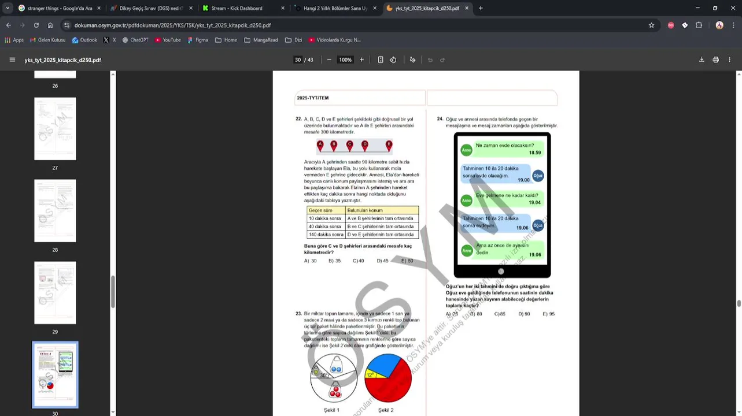This screenshot has width=742, height=416.
Task: Click the page number input field
Action: pyautogui.click(x=298, y=60)
